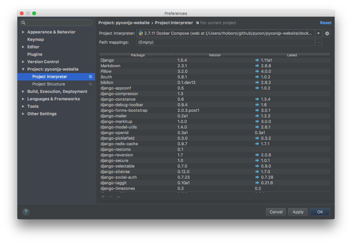352x244 pixels.
Task: Select the django-appconf package row
Action: tap(215, 88)
